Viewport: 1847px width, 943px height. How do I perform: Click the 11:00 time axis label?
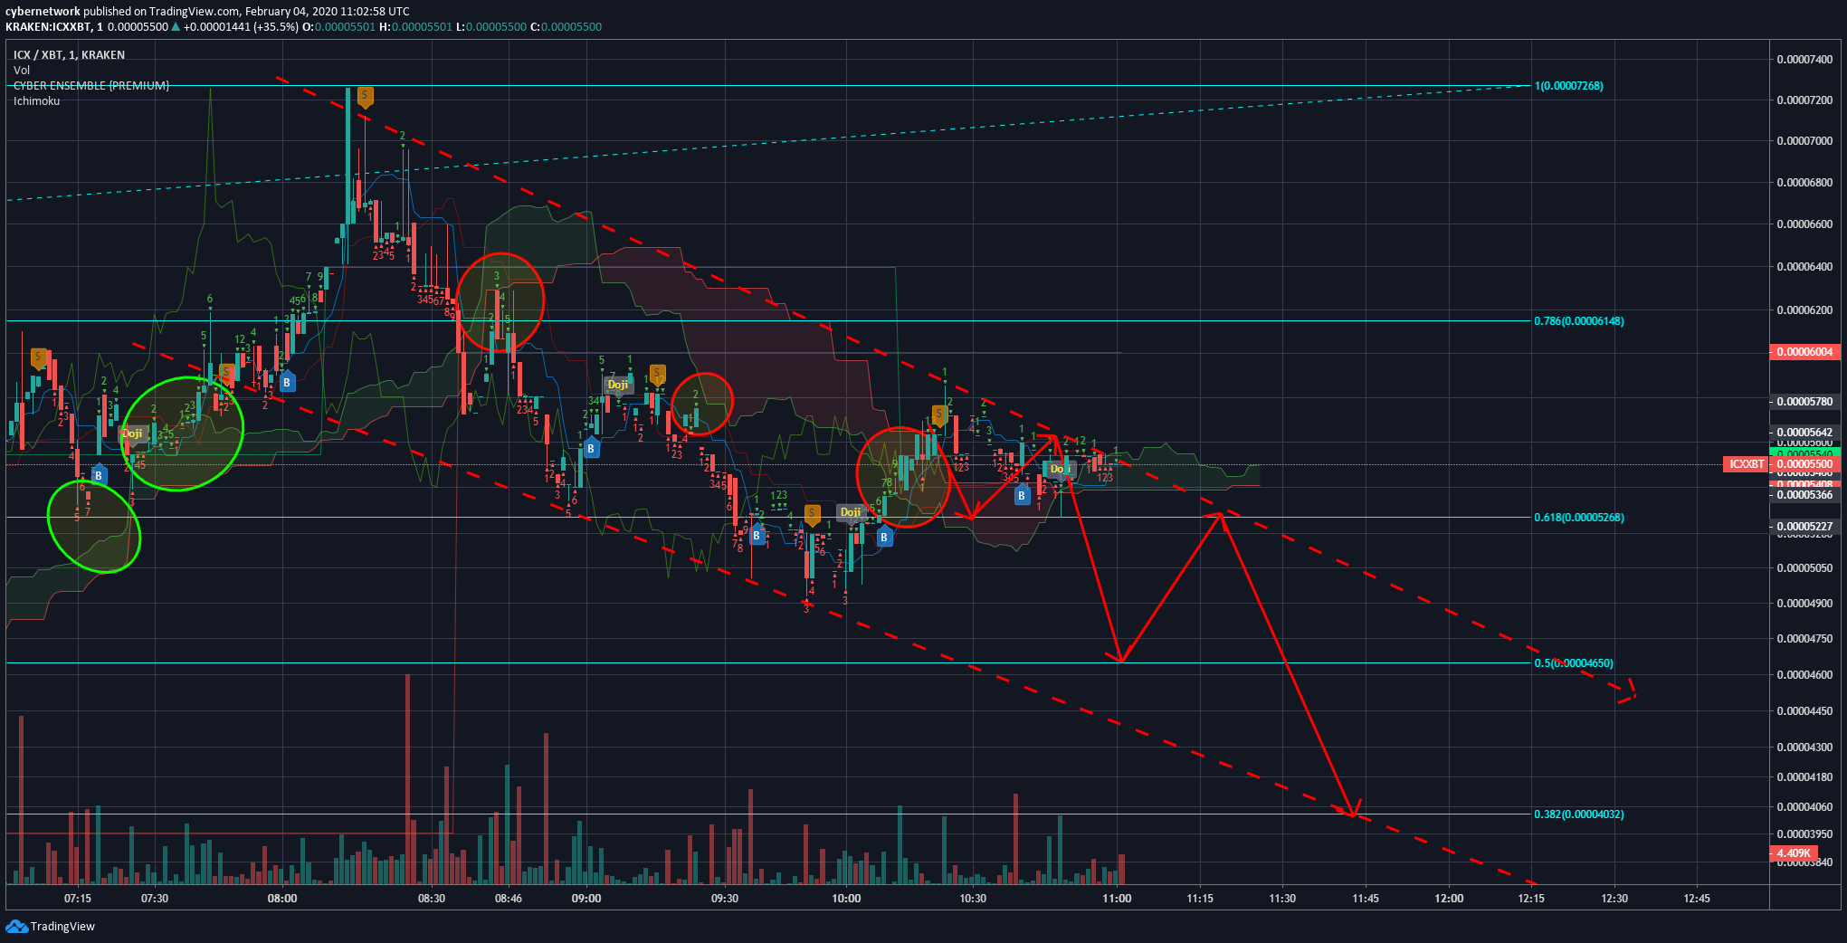coord(1117,899)
